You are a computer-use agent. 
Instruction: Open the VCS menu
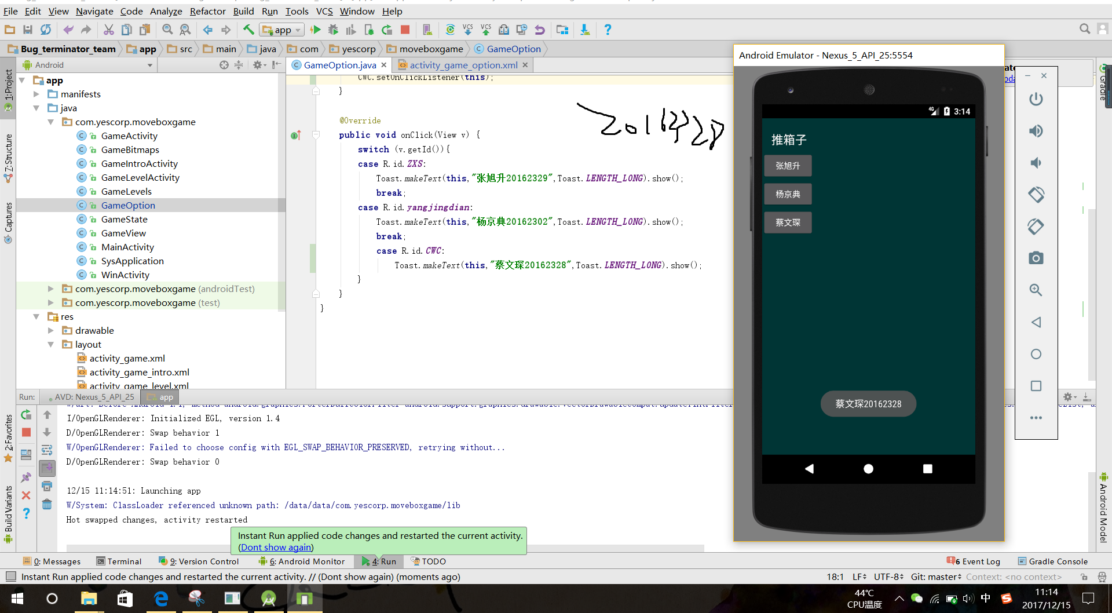324,11
